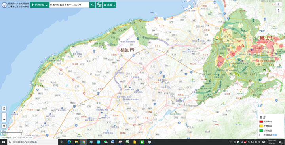
Task: Click the WGS84 coordinates readout
Action: [17, 137]
